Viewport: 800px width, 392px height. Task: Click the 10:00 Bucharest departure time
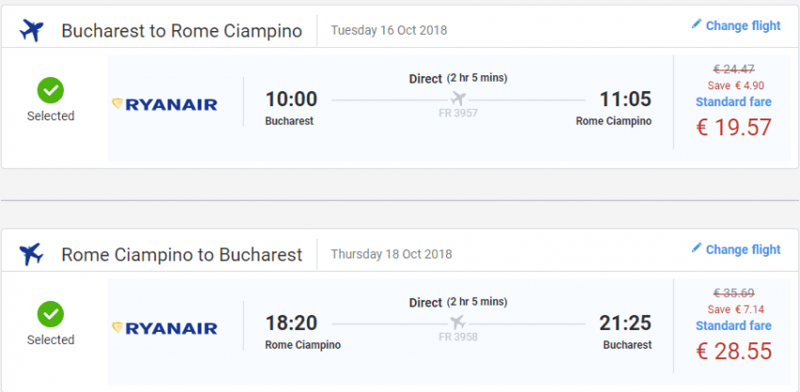291,100
